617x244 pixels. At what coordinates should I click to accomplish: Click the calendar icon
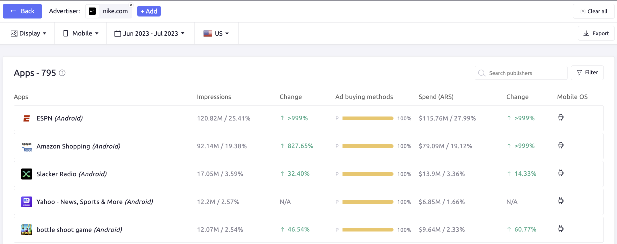click(x=117, y=33)
